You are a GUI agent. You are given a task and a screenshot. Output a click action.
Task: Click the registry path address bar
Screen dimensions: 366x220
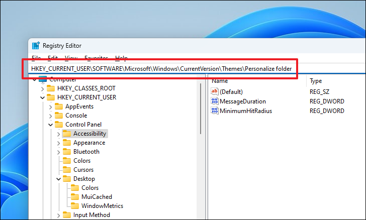(x=197, y=69)
